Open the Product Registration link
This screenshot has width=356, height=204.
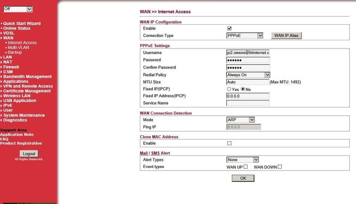(x=21, y=143)
